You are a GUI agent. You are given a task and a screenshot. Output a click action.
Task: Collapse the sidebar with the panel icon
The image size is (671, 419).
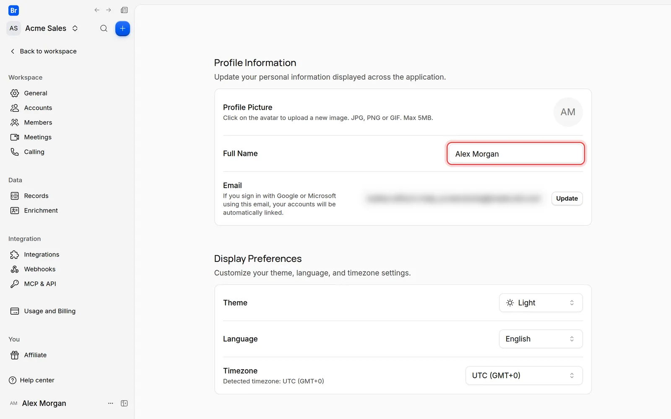[124, 403]
